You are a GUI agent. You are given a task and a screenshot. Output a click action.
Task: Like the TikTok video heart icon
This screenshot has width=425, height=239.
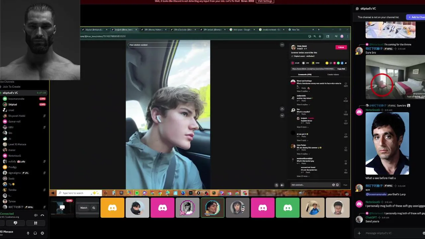click(293, 63)
